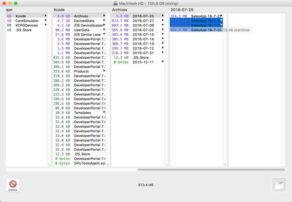Screen dimensions: 292x202
Task: Select the DeveloperPortal row sized 2.3 MB
Action: pos(79,44)
